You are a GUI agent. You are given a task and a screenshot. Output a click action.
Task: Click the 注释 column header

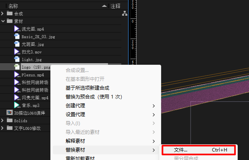pyautogui.click(x=116, y=6)
